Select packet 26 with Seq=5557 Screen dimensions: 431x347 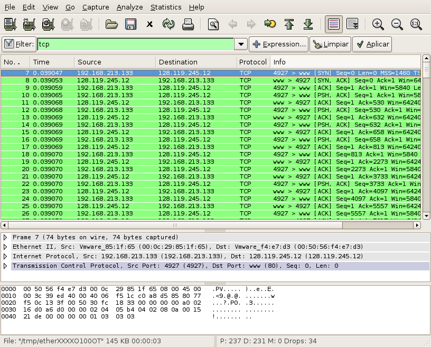211,213
